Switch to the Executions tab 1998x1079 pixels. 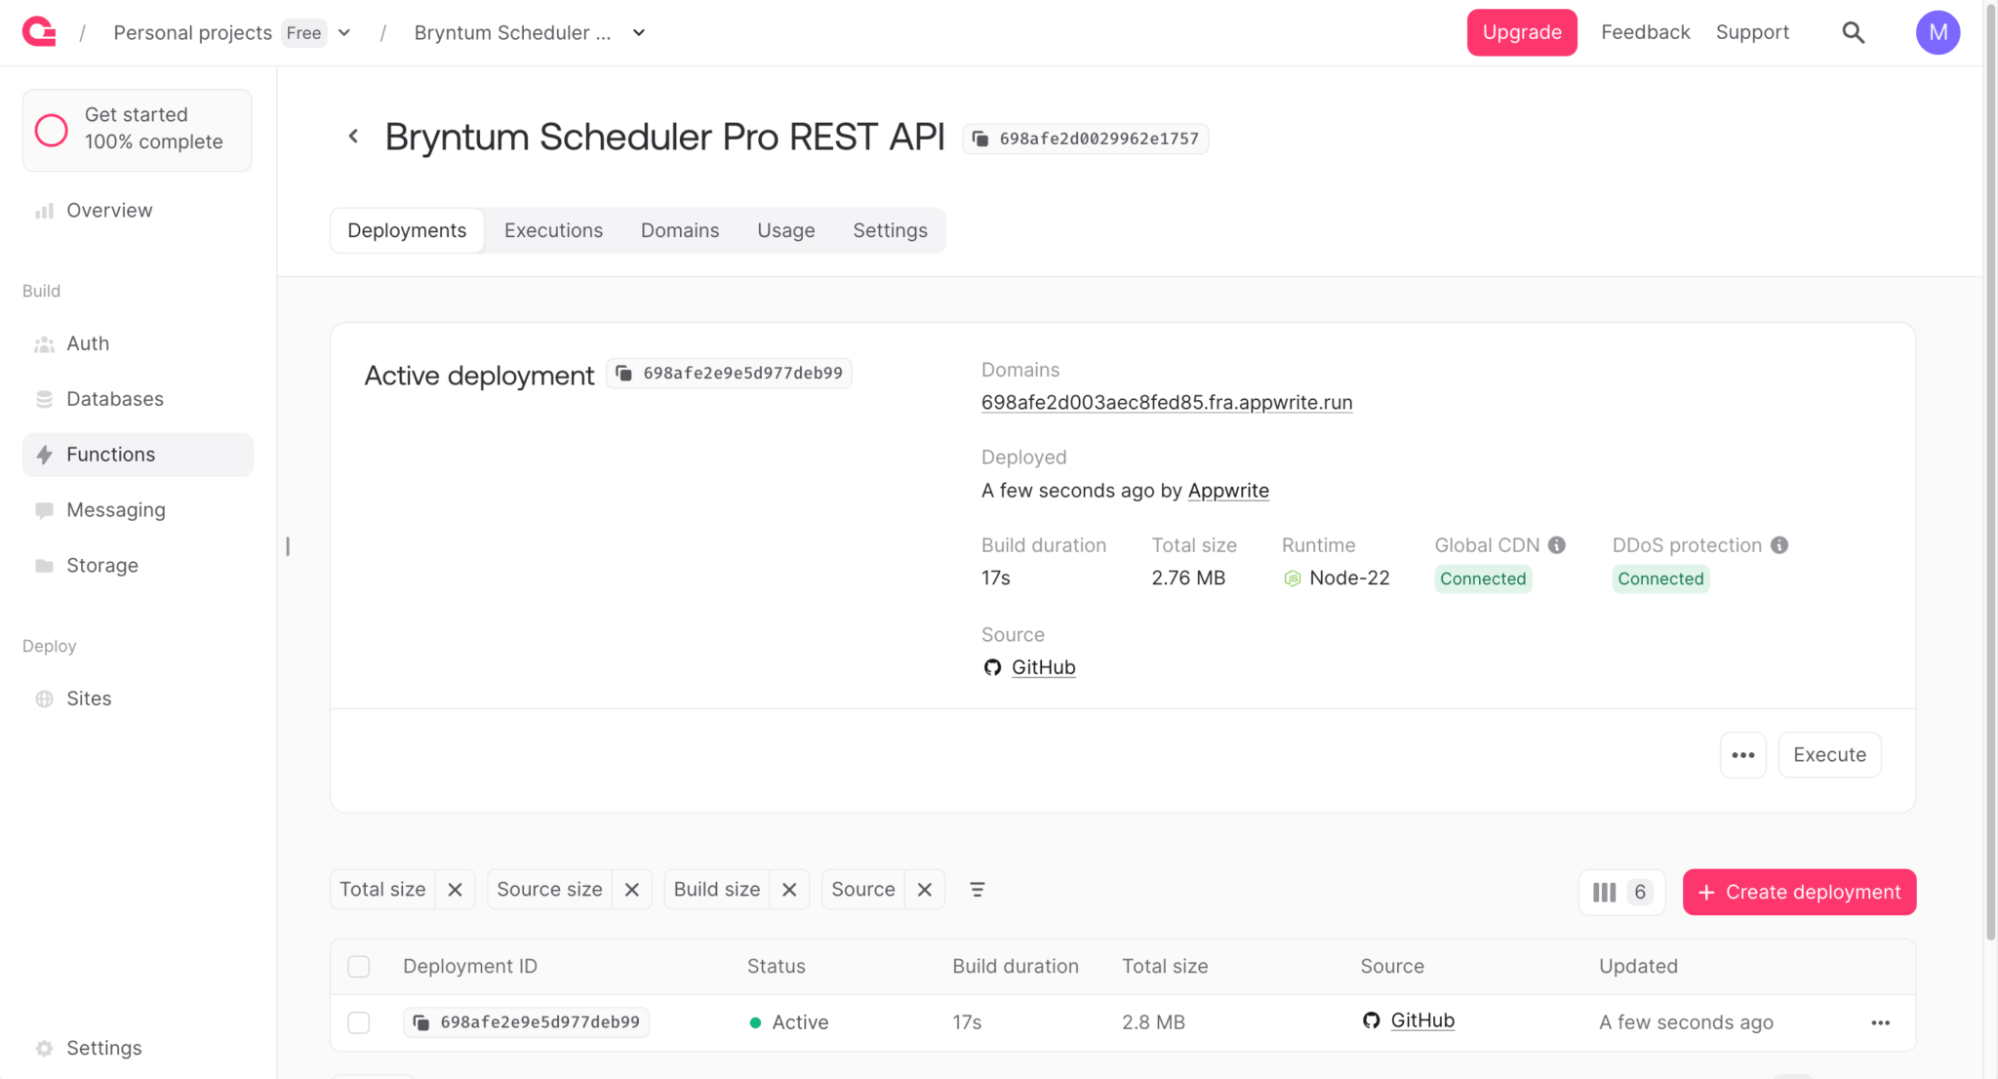[x=553, y=230]
